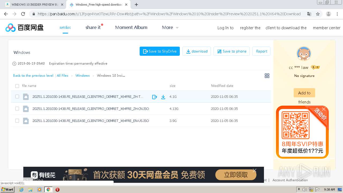Show hidden icons tray arrow
The height and width of the screenshot is (193, 343).
pyautogui.click(x=299, y=190)
